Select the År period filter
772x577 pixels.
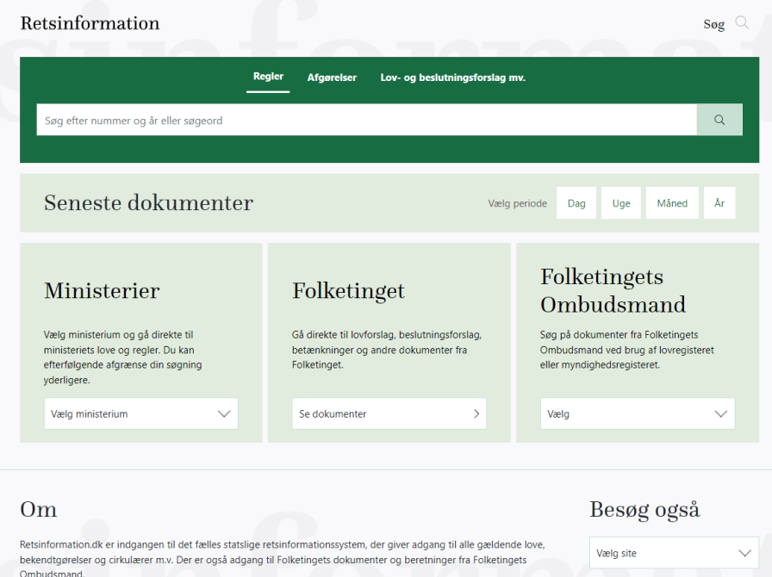point(719,203)
